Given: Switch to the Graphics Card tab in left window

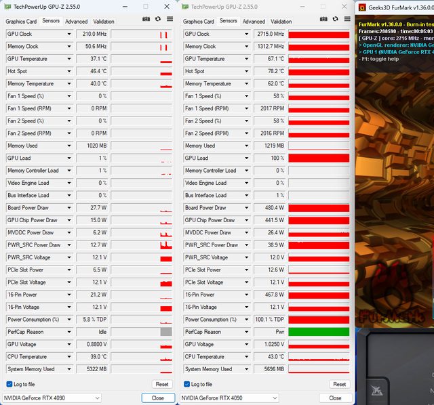Looking at the screenshot, I should click(21, 21).
